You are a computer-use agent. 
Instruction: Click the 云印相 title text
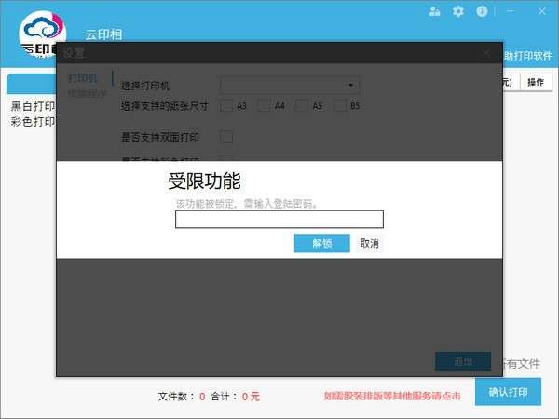(x=103, y=35)
